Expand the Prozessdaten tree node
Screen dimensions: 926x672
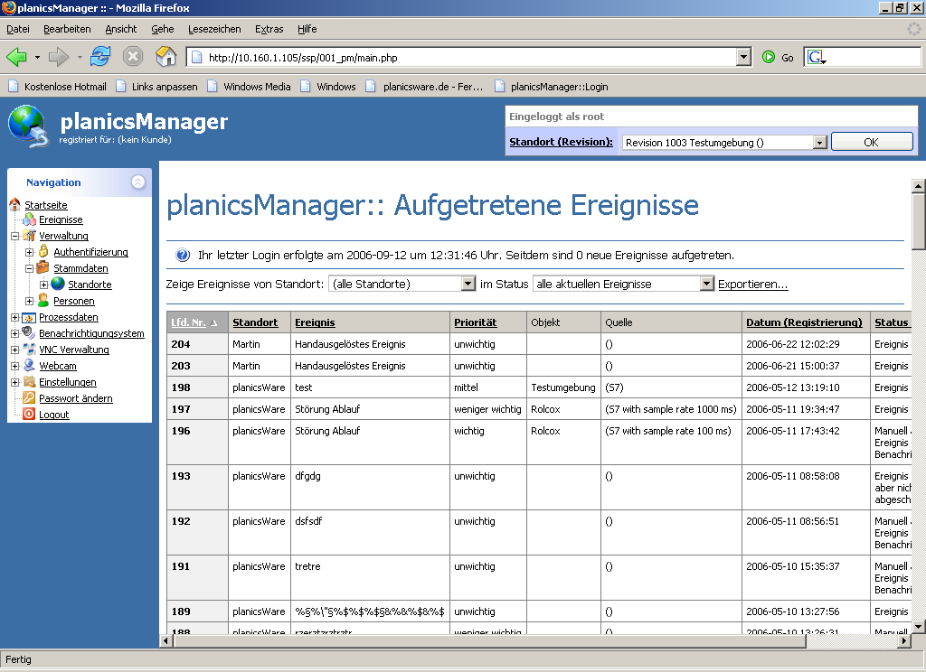point(14,317)
